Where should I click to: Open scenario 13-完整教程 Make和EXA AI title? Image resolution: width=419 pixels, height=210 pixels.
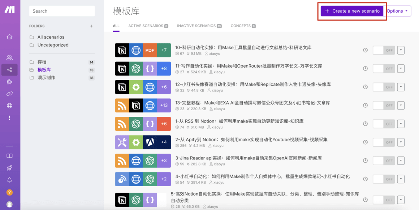(x=252, y=103)
